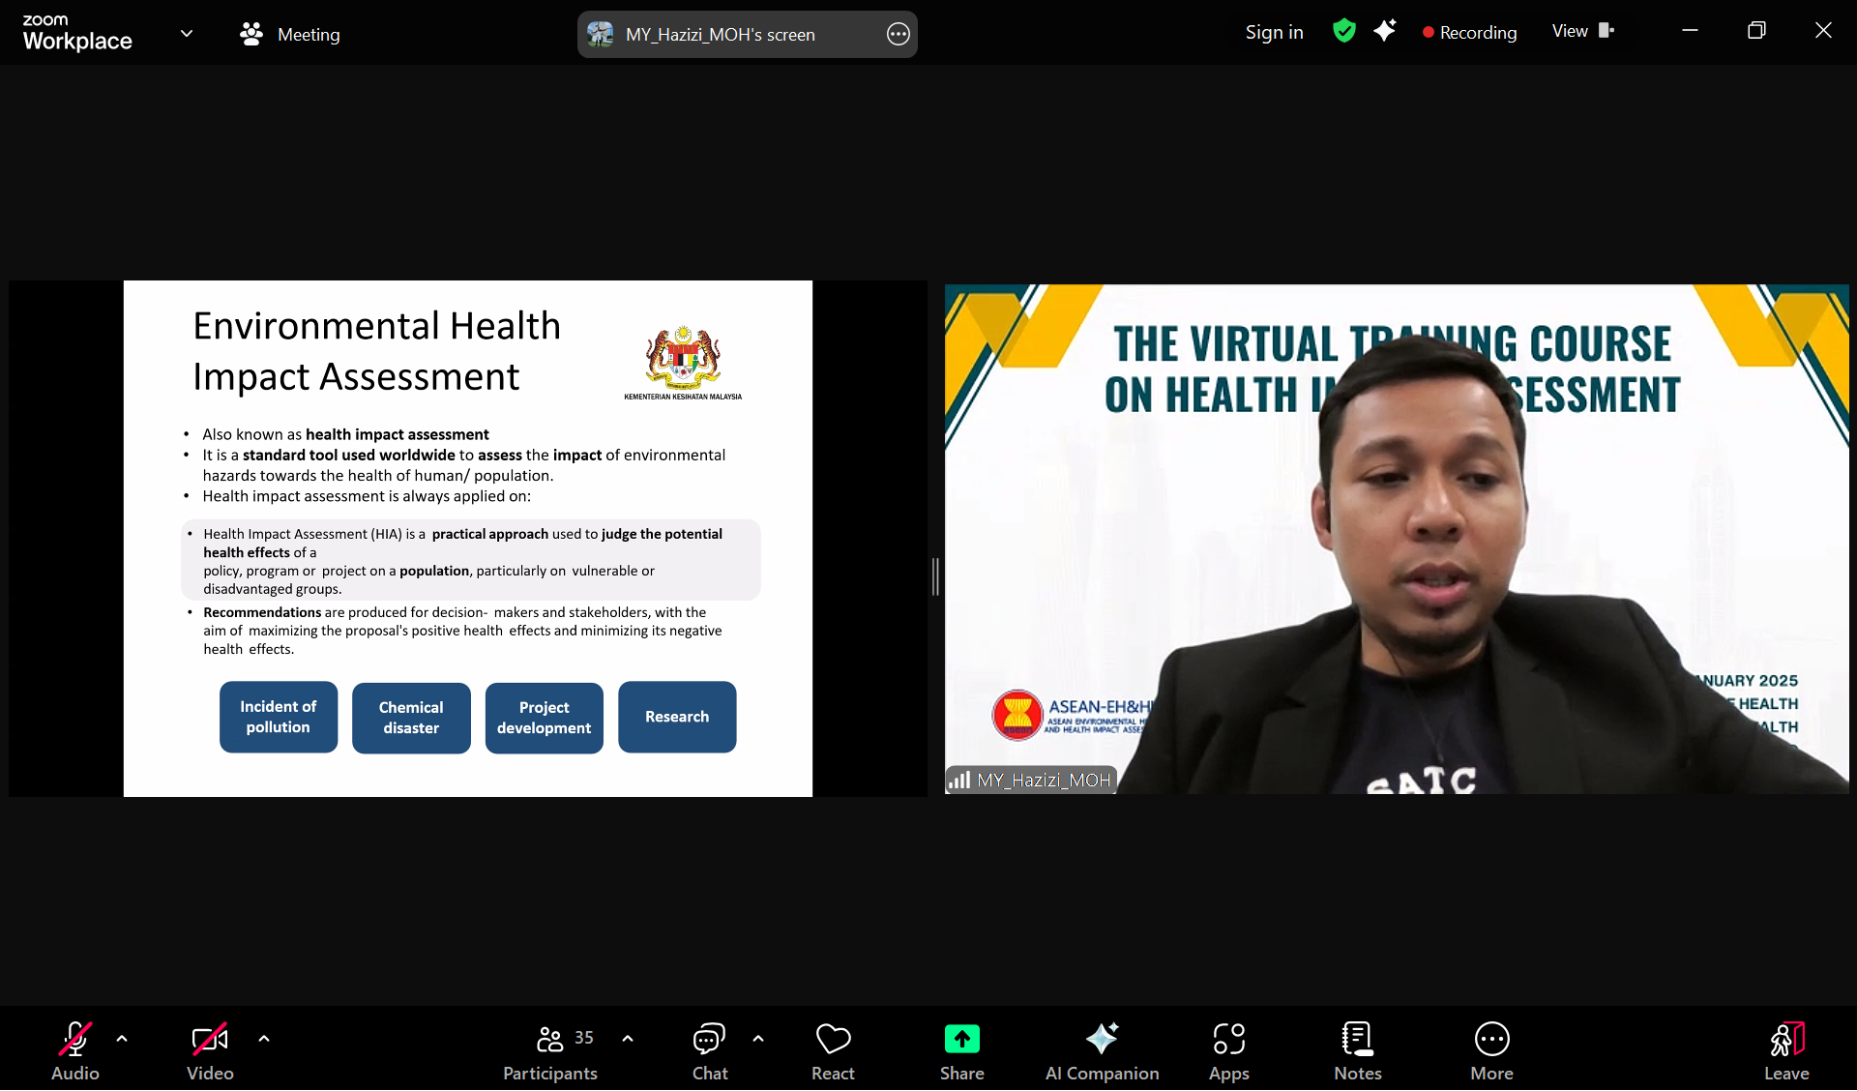Open the More options menu
Image resolution: width=1857 pixels, height=1091 pixels.
(1491, 1050)
